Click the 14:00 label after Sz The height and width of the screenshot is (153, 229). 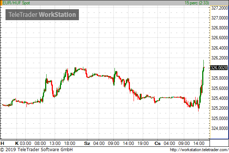coord(128,143)
